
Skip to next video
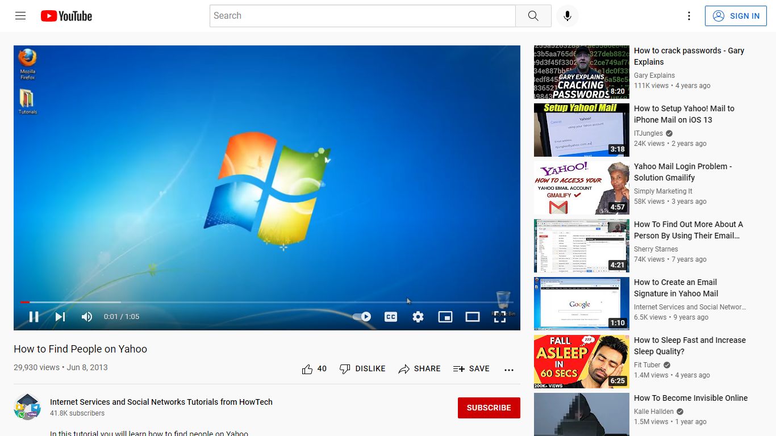(x=60, y=317)
